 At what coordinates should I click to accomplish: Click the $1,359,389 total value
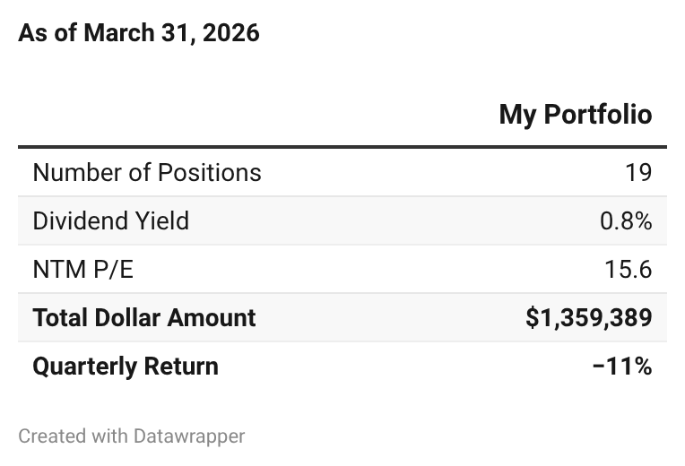click(x=589, y=317)
